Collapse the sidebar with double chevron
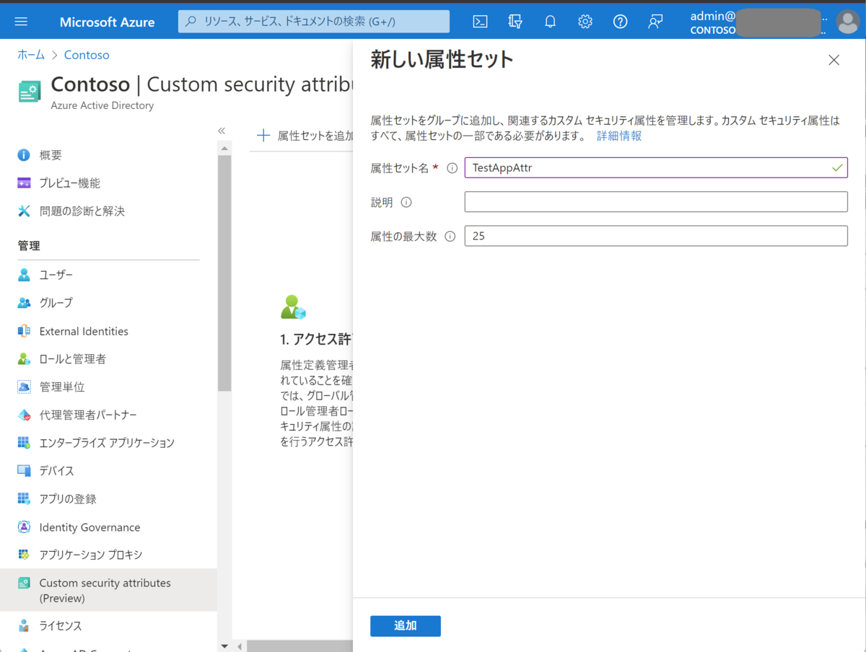The image size is (866, 652). pos(222,131)
